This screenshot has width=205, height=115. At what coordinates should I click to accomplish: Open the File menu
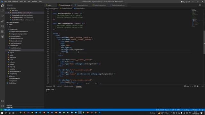(6, 2)
